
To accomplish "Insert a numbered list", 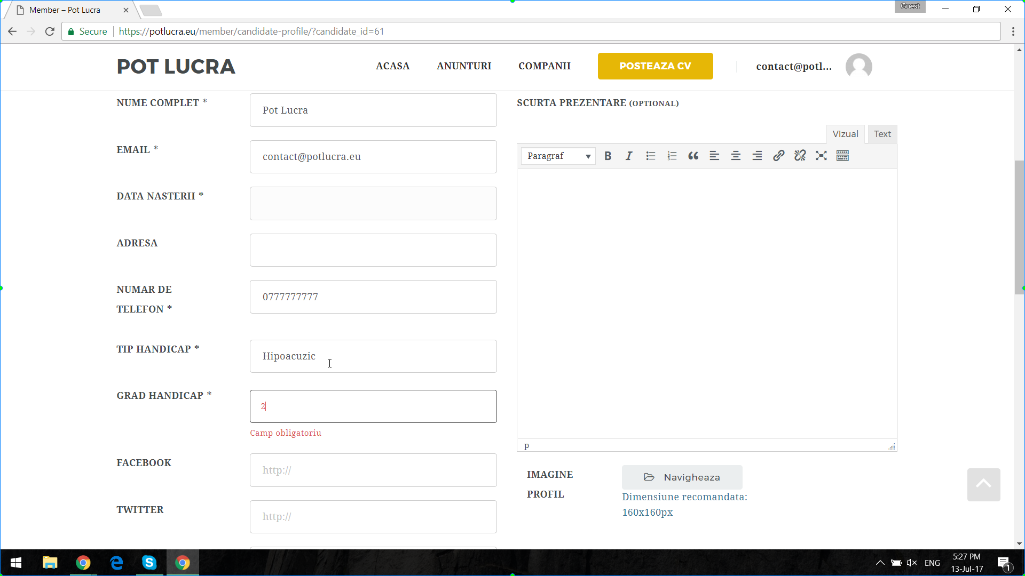I will click(x=672, y=156).
